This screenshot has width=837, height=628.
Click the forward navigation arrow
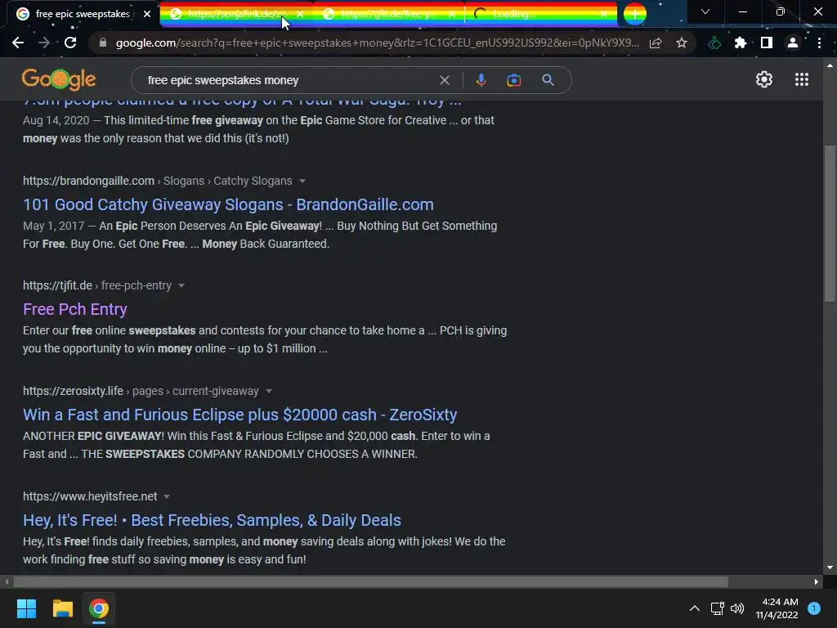point(44,43)
